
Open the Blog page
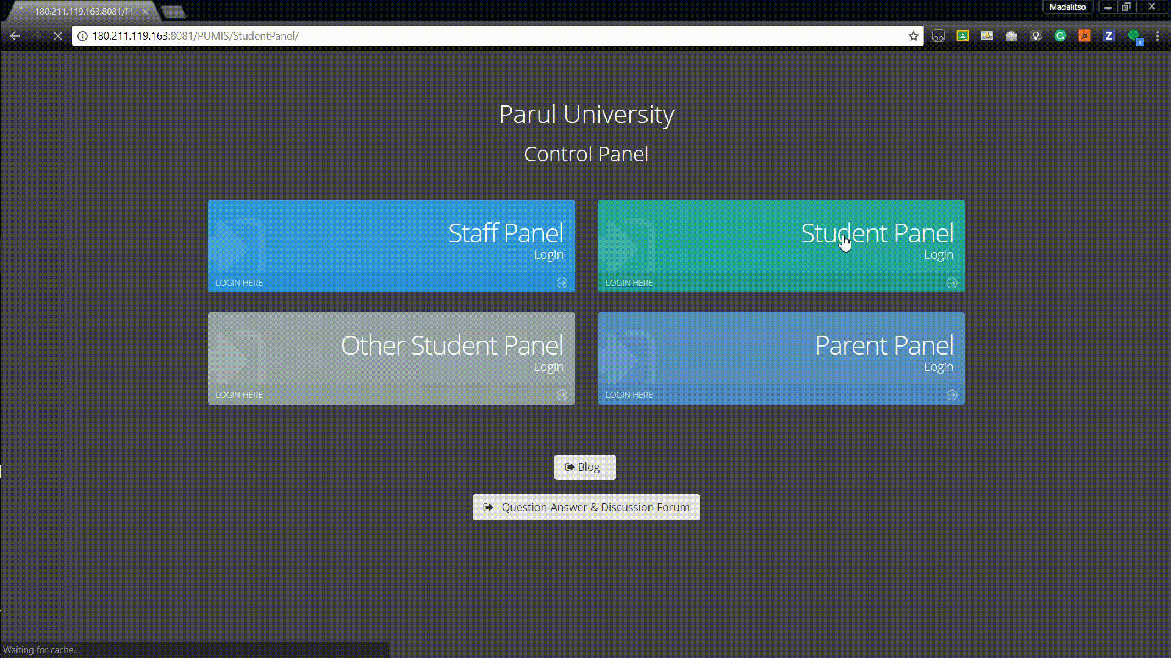point(584,467)
